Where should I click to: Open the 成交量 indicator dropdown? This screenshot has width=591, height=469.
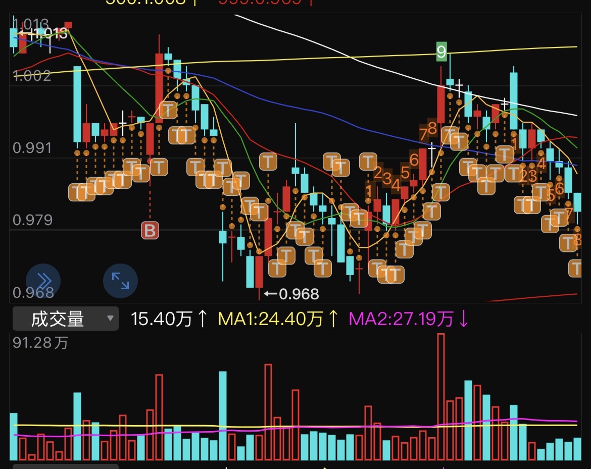pos(66,319)
